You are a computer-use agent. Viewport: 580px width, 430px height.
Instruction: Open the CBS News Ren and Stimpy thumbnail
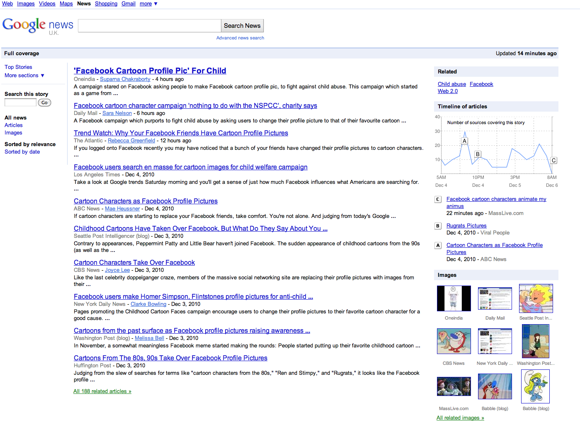click(454, 341)
